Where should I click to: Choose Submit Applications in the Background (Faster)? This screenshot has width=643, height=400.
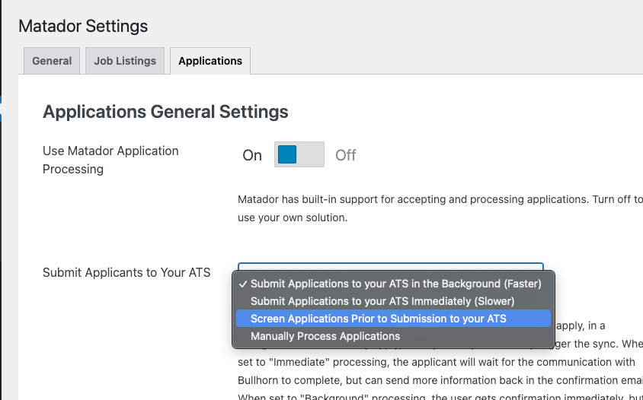(x=395, y=284)
